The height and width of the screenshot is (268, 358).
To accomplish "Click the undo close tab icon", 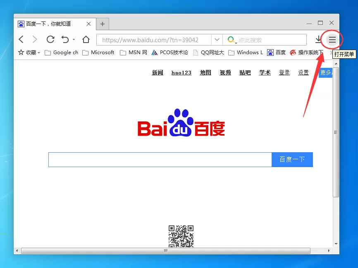I will 65,40.
